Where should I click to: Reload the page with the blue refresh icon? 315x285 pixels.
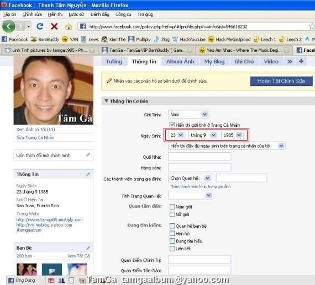(40, 26)
